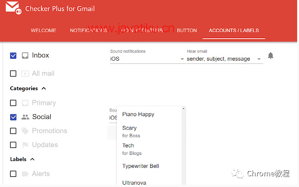Enable the Updates checkbox

point(13,145)
